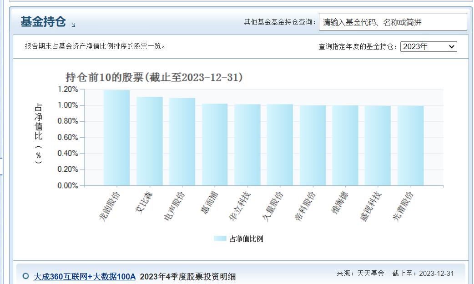Screen dimensions: 474x284
Task: Click the 电声股份 chart bar
Action: pos(182,142)
